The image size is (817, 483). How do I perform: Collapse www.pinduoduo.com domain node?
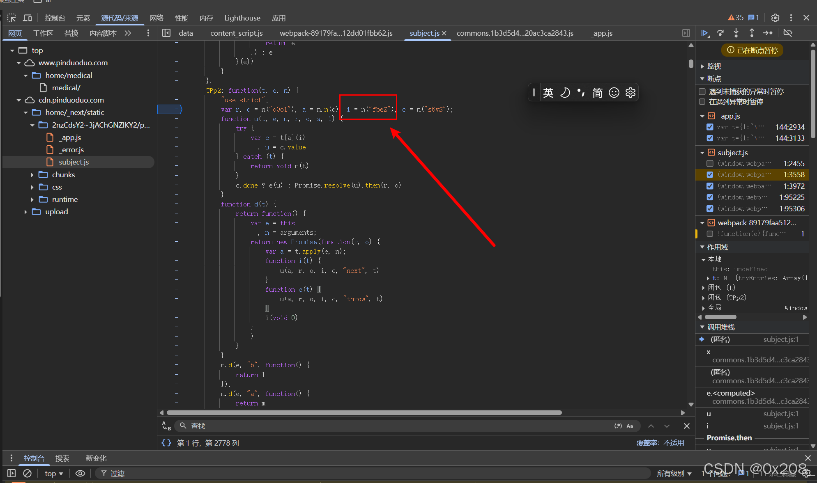point(19,63)
